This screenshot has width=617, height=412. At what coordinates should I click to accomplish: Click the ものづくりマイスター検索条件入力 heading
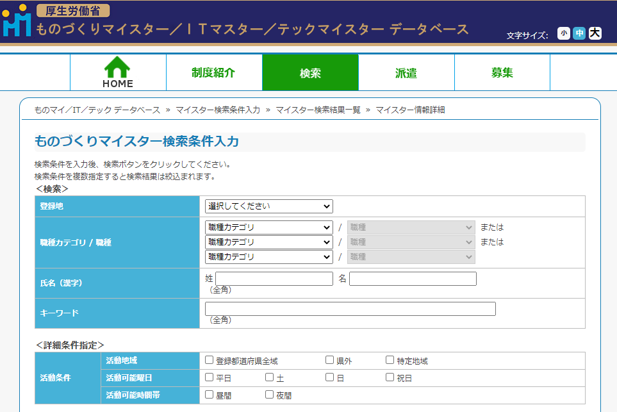tap(137, 141)
